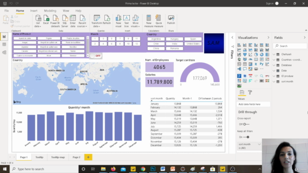Expand the Date table in Fields
This screenshot has width=308, height=173.
point(274,71)
